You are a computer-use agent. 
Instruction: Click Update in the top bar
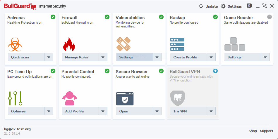coord(208,6)
